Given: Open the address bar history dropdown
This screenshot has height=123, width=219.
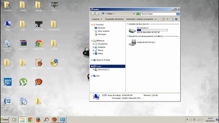Looking at the screenshot, I should 134,14.
